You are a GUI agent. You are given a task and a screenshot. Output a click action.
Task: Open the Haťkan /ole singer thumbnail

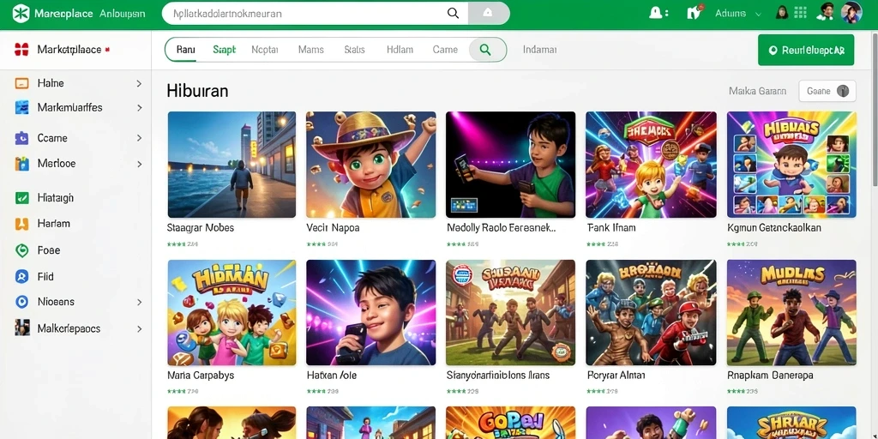(x=370, y=312)
